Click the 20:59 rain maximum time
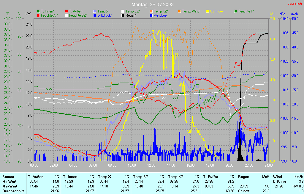This screenshot has width=304, height=194. pos(244,186)
